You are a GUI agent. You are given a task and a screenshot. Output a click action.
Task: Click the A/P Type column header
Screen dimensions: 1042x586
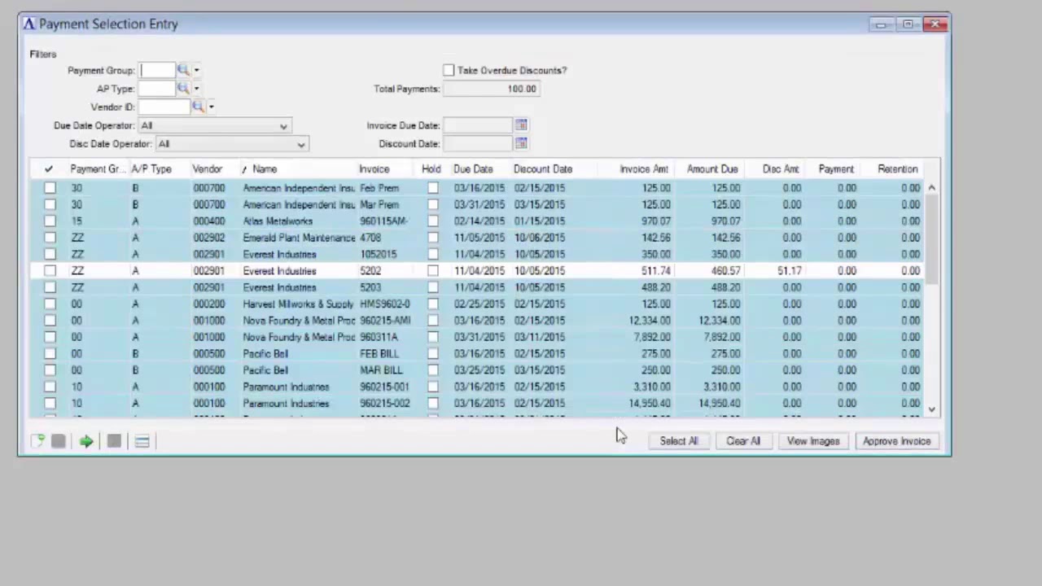coord(151,169)
